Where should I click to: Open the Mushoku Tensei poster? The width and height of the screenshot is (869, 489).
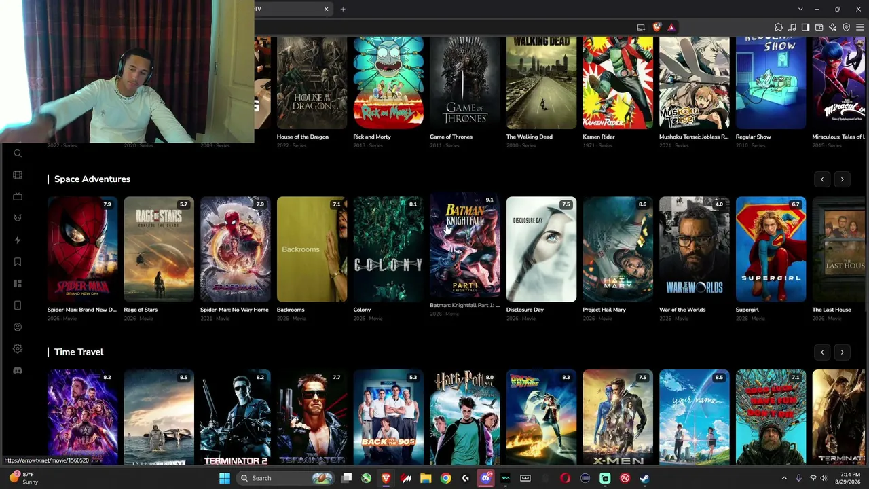(695, 83)
